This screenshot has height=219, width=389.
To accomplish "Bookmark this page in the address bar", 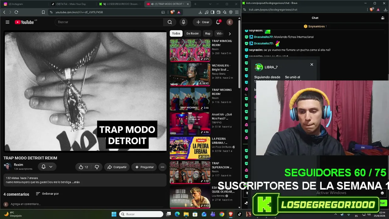I will click(43, 12).
